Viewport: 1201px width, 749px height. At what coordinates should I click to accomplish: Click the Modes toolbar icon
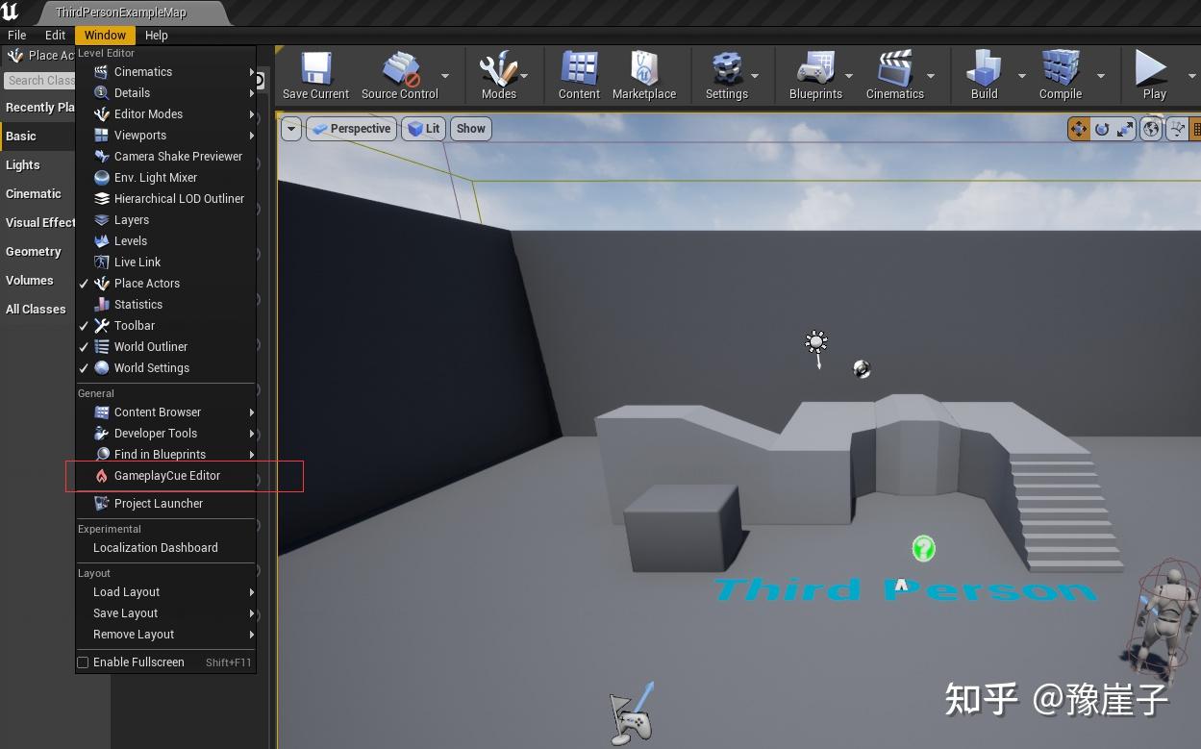tap(498, 75)
